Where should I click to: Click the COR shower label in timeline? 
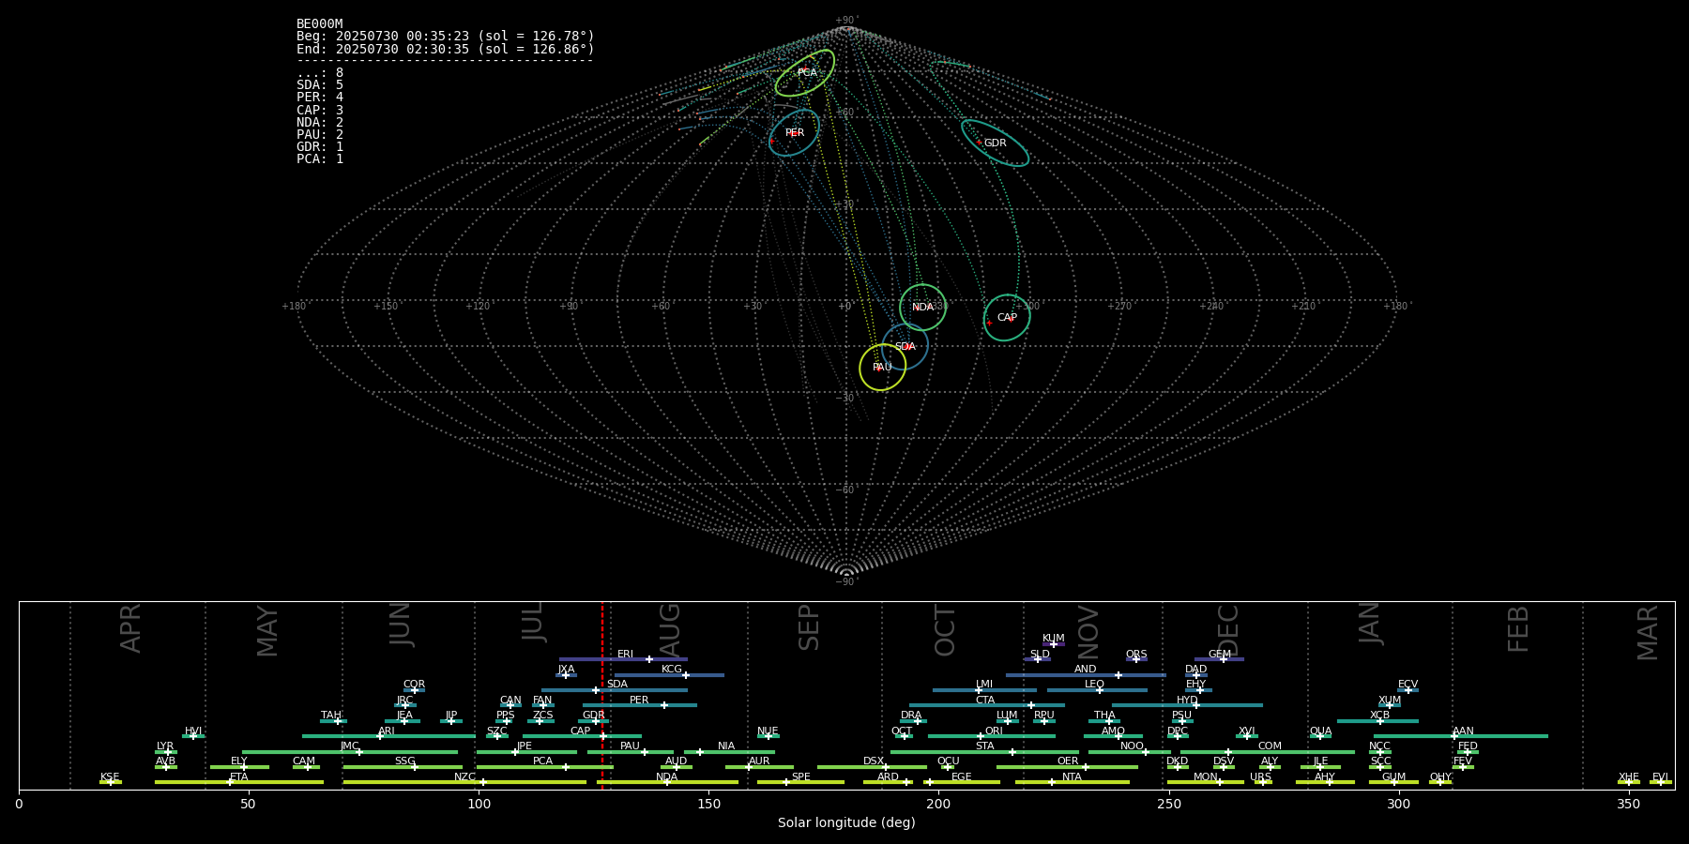414,685
